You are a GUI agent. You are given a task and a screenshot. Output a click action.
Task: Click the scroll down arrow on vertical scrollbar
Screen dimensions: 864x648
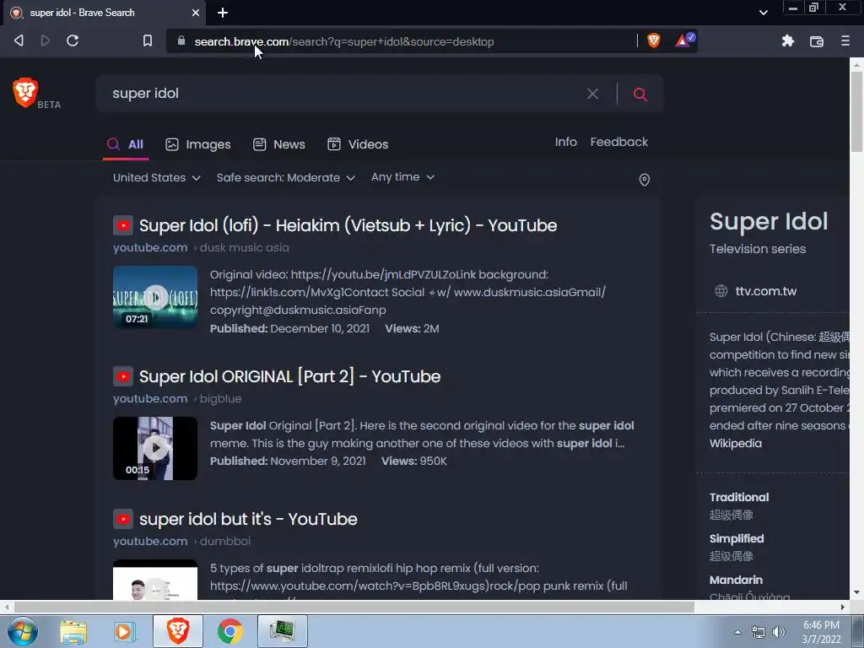pos(857,592)
